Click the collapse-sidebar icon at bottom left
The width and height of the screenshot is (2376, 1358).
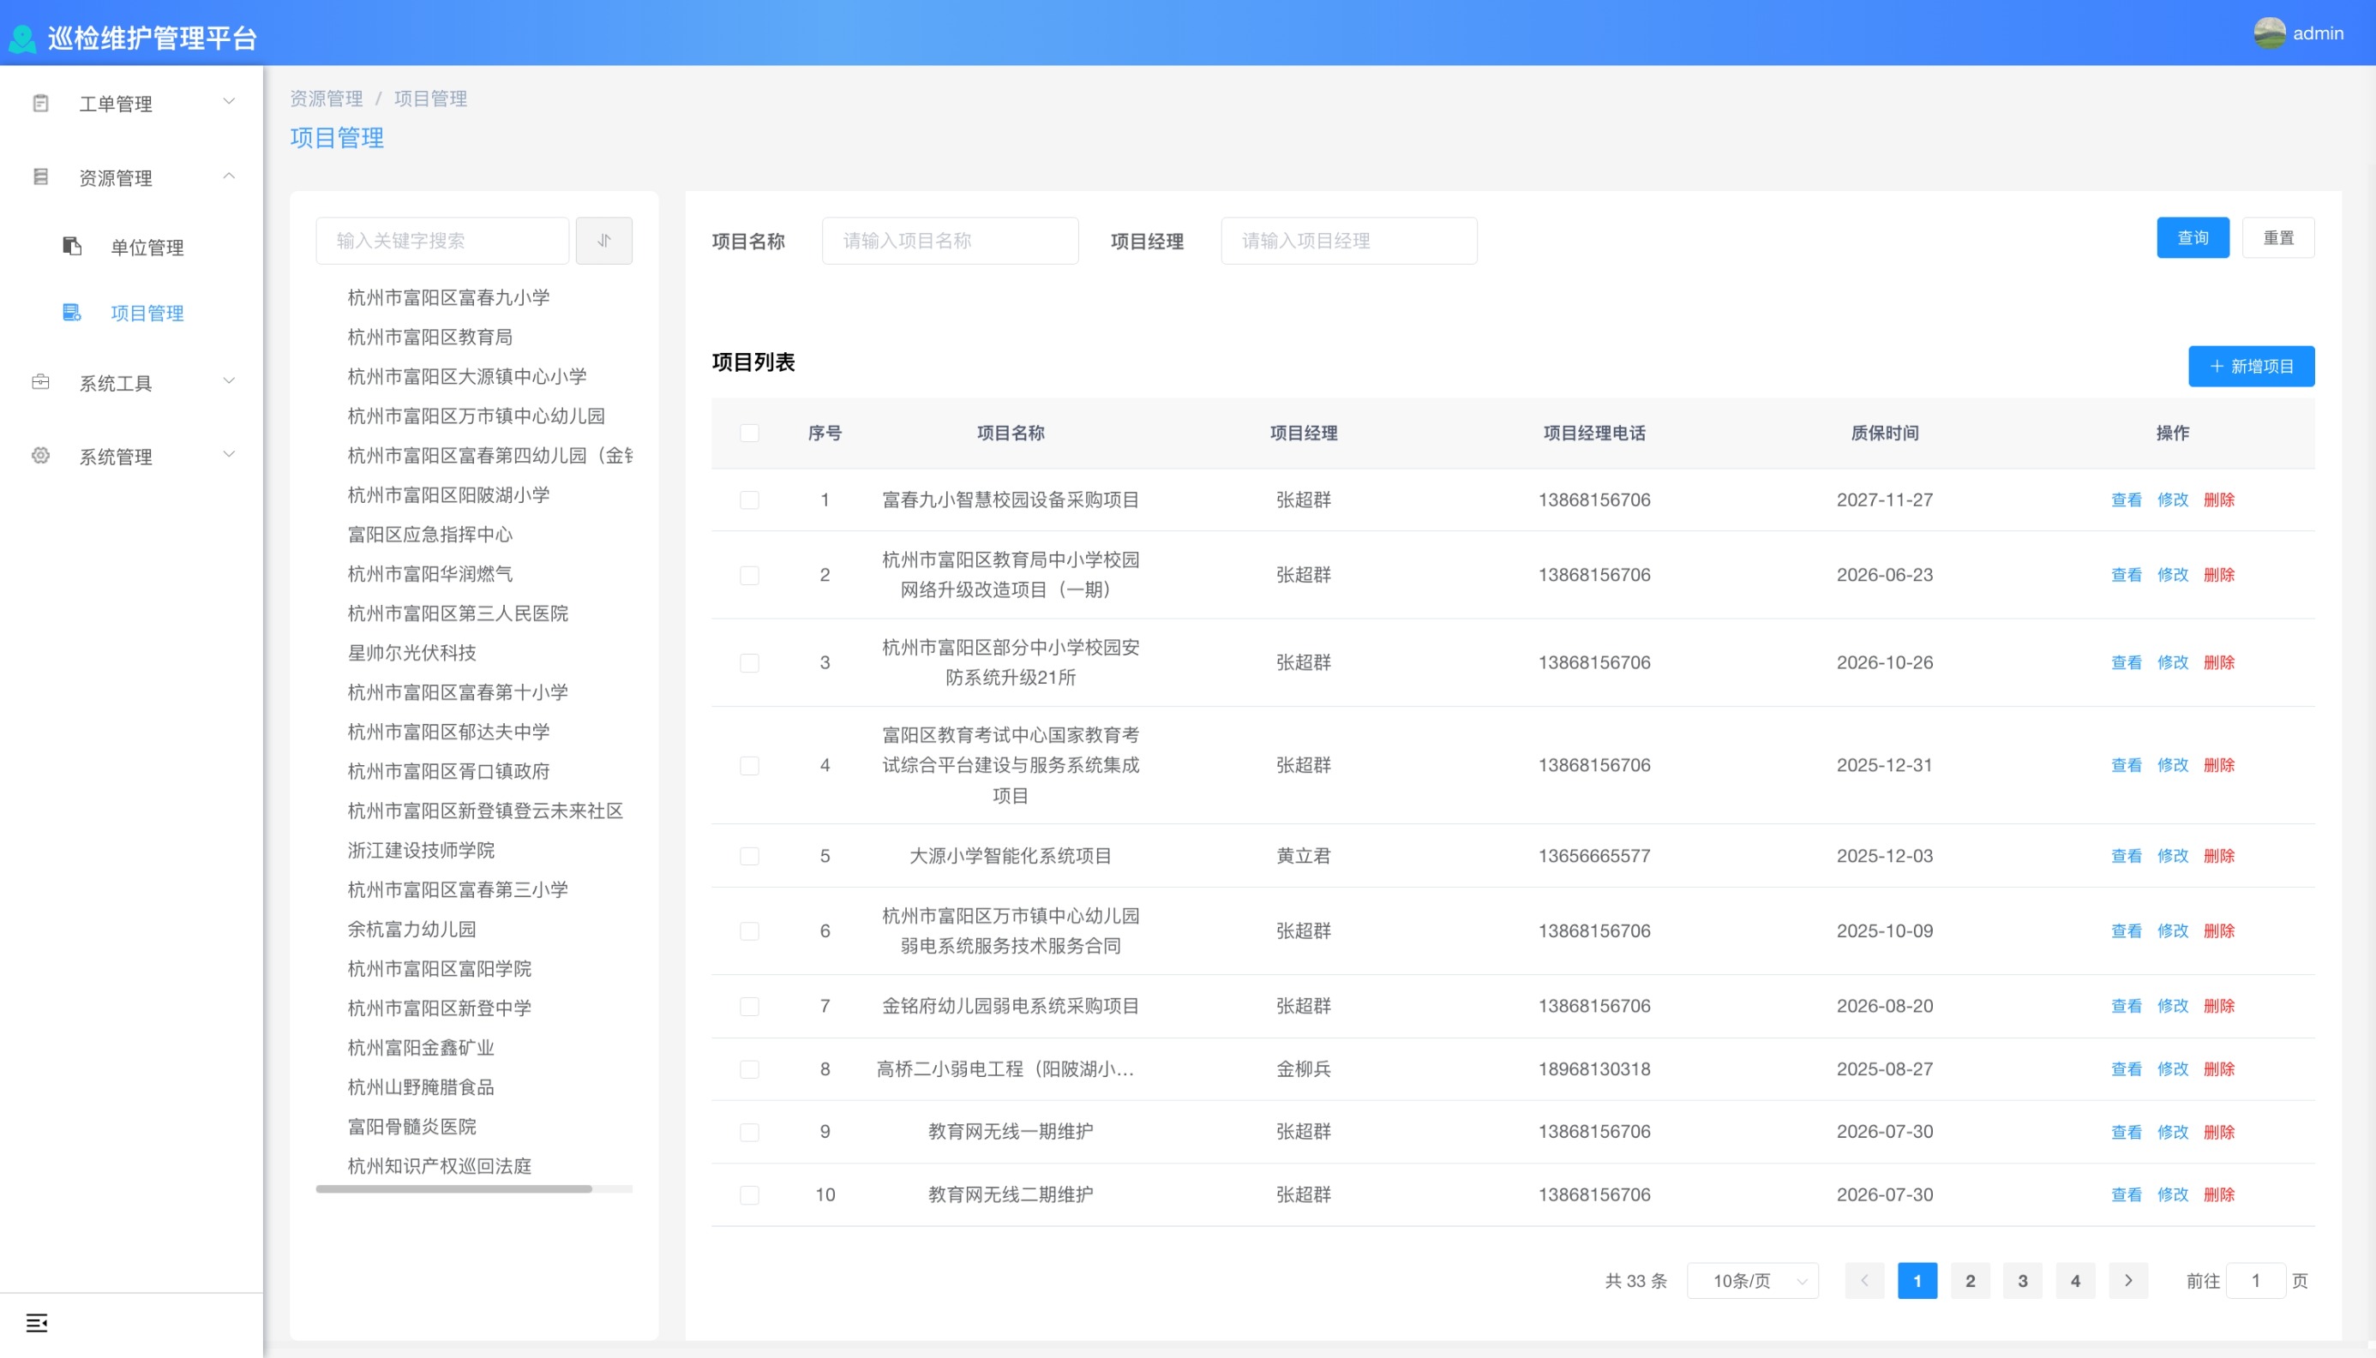(38, 1323)
